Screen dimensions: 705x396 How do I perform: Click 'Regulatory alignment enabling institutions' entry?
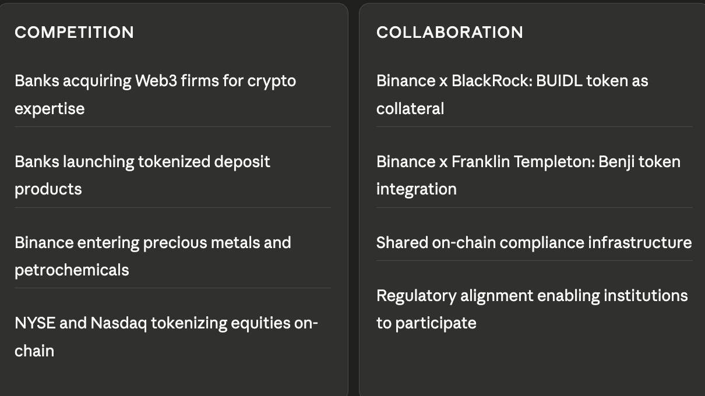532,309
